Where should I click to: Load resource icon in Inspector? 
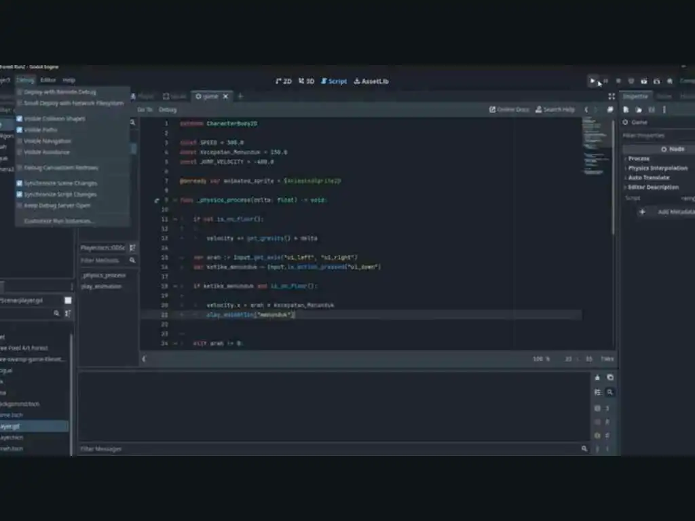[639, 109]
